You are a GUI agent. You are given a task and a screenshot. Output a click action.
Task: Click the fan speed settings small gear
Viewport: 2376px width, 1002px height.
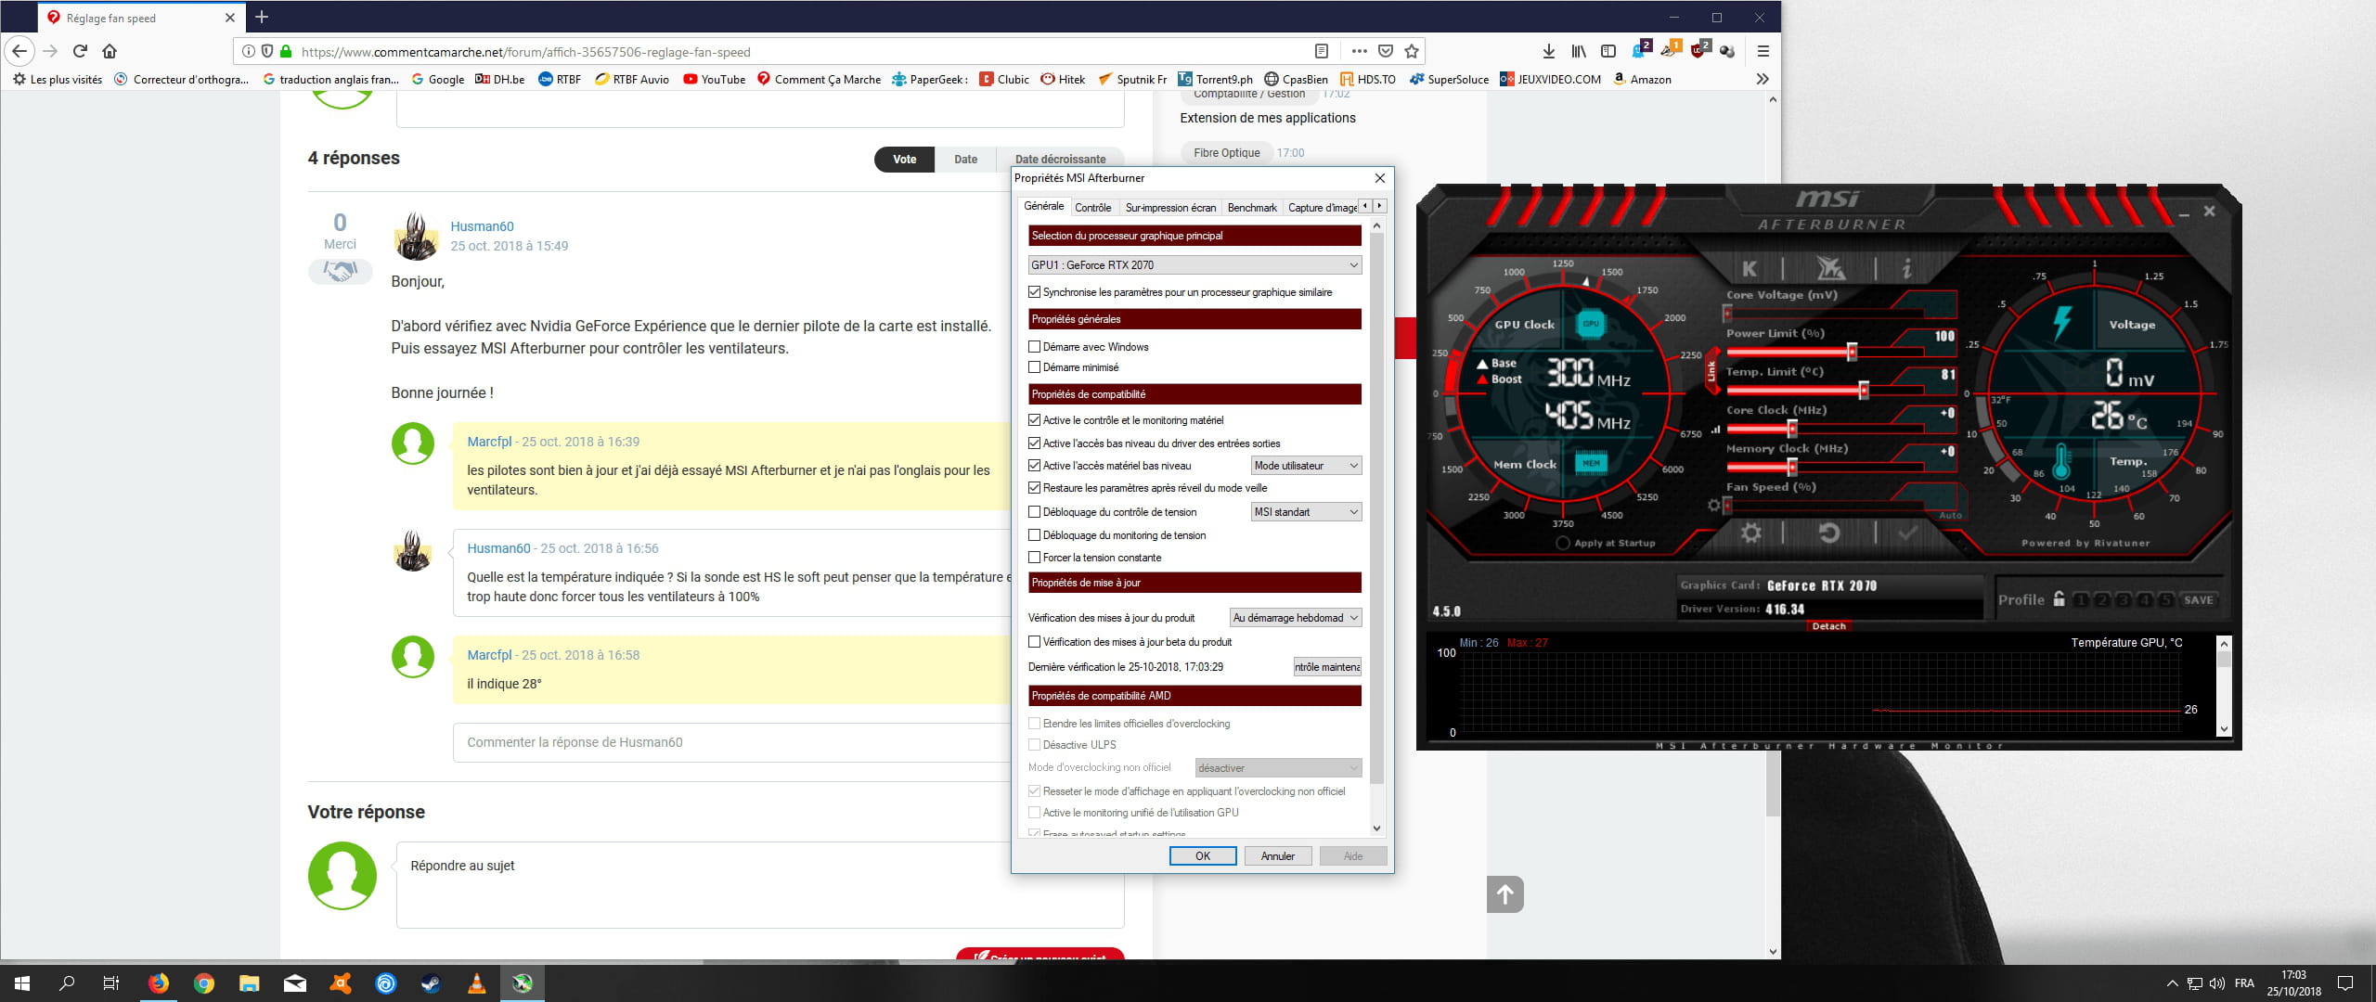click(1713, 506)
